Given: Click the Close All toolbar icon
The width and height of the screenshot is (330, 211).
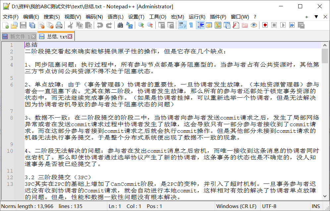Looking at the screenshot, I should (50, 25).
